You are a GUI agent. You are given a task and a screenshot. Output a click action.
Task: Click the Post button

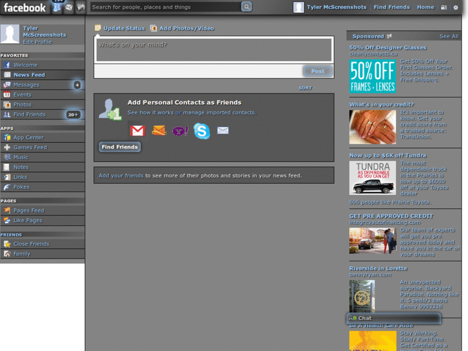point(318,71)
